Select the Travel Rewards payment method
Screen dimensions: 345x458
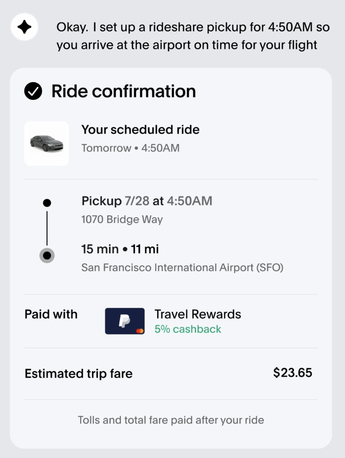tap(197, 314)
